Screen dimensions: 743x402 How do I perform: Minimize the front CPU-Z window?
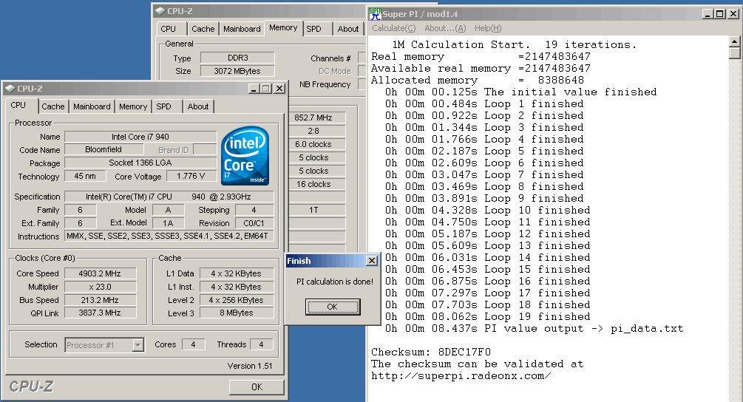coord(254,89)
